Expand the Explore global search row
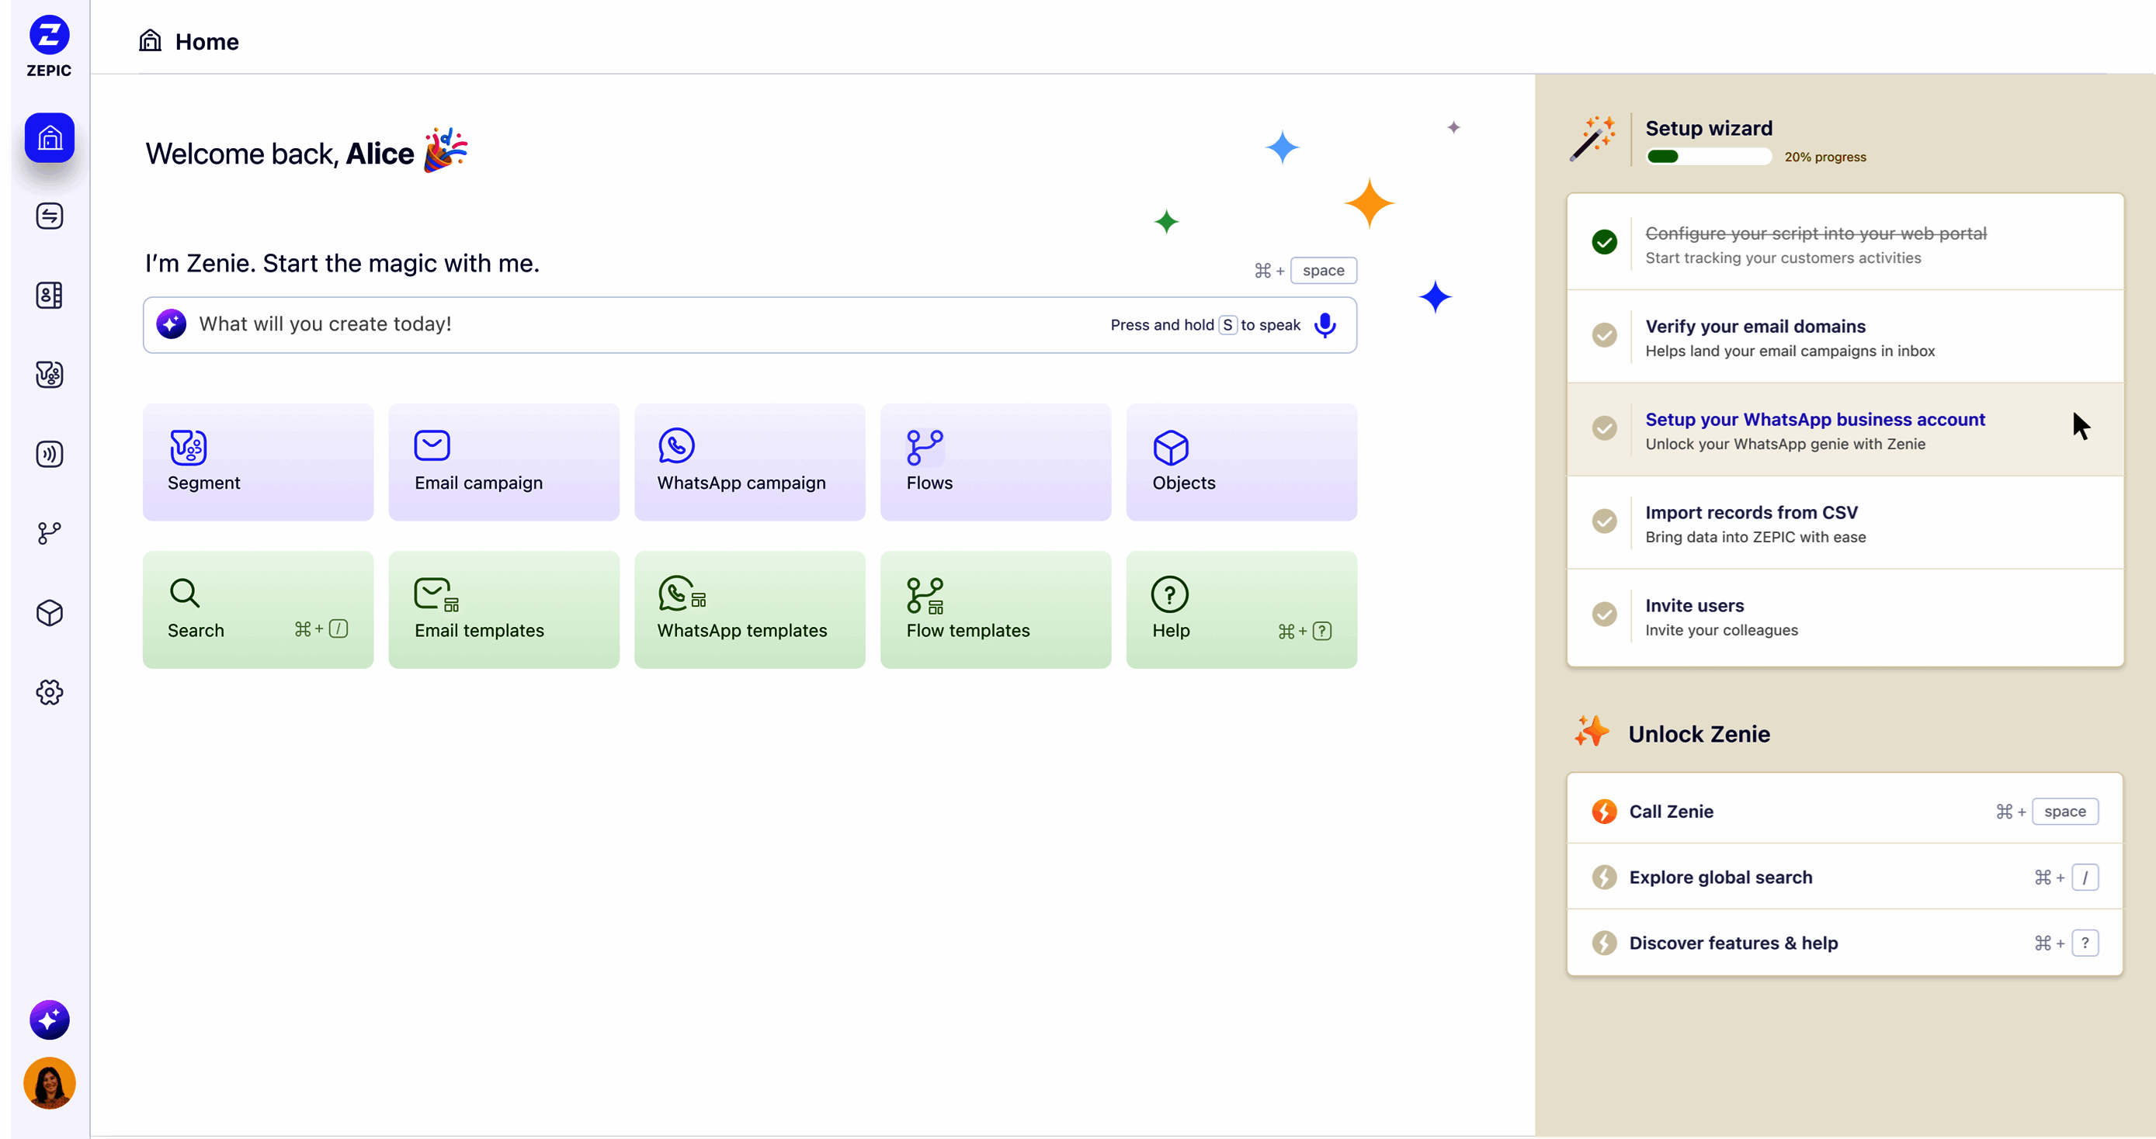 [1844, 878]
